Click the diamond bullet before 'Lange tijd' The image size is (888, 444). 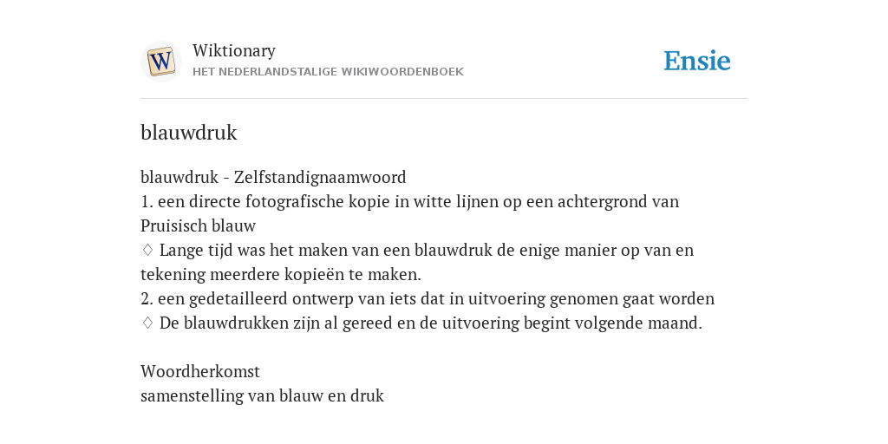[147, 250]
